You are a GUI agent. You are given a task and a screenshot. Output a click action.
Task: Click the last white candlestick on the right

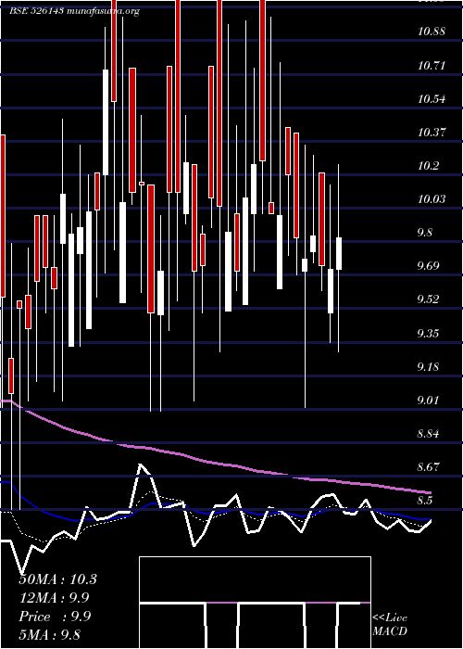tap(339, 254)
